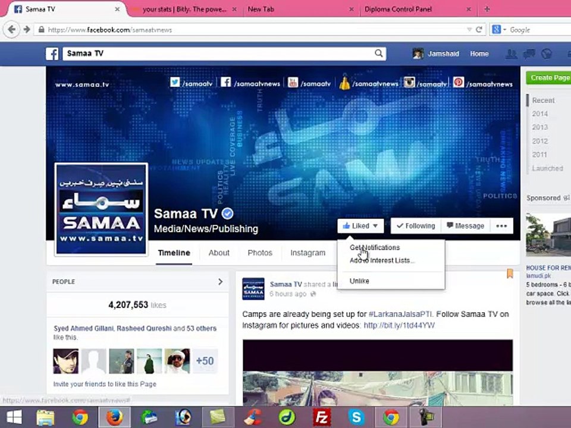Click orange bookmark ribbon on post
571x428 pixels.
510,273
